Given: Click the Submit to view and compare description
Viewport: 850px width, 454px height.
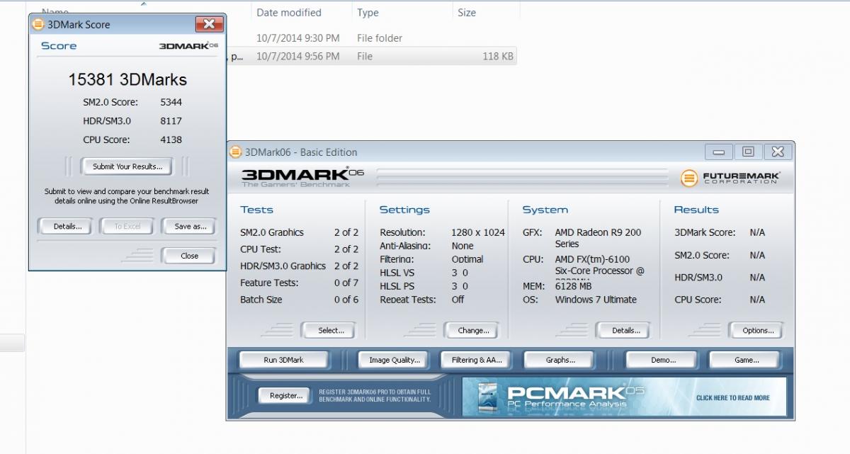Looking at the screenshot, I should pyautogui.click(x=127, y=196).
